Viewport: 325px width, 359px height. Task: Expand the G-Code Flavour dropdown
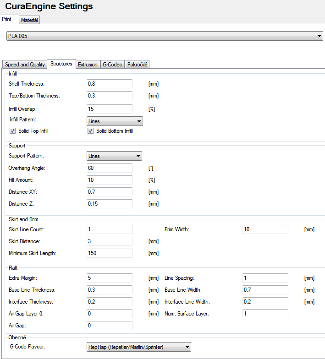tap(138, 347)
